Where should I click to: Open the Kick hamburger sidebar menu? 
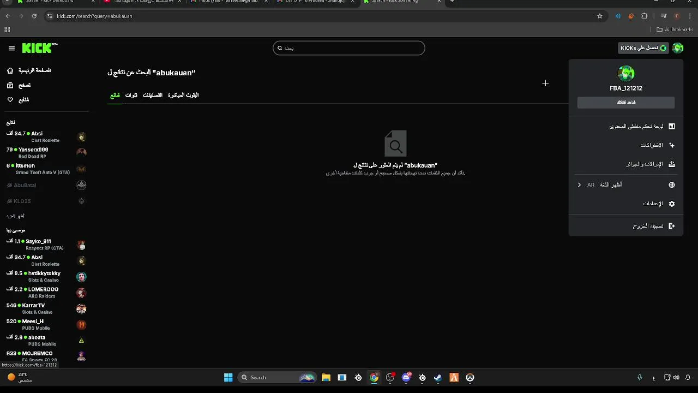point(11,48)
